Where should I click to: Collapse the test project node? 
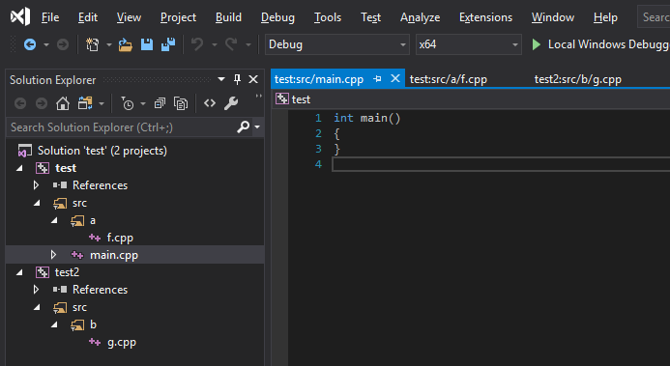click(x=19, y=168)
